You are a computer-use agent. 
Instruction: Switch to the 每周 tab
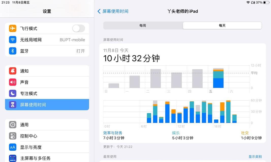pos(142,25)
